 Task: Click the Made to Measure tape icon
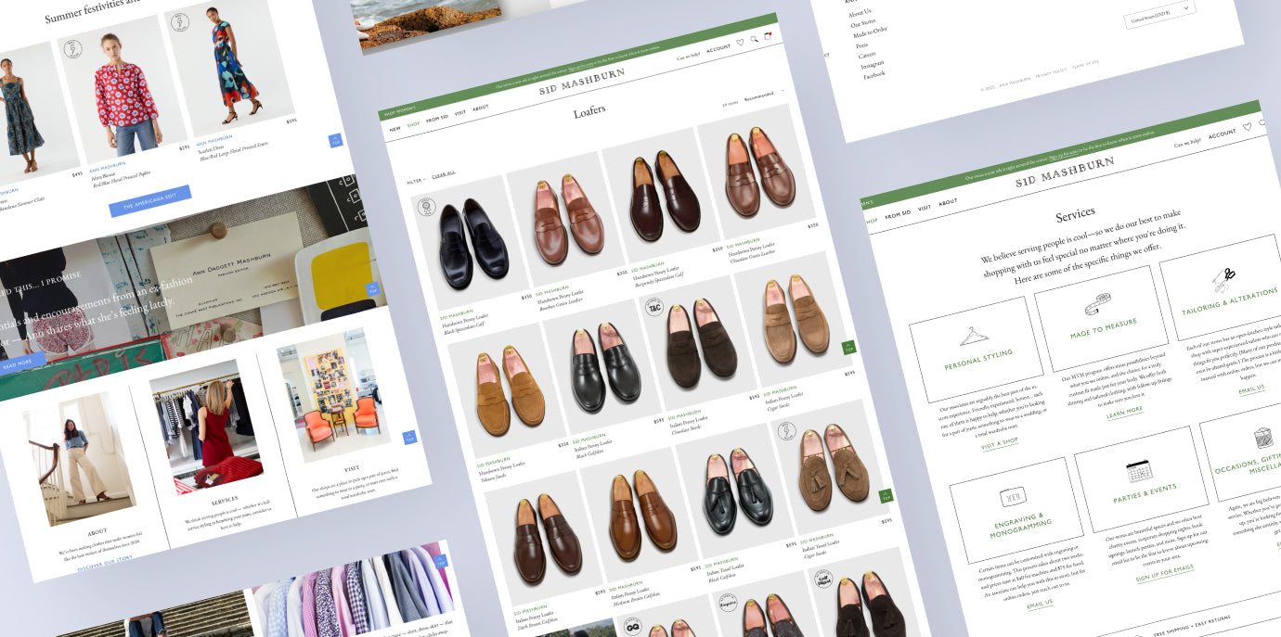tap(1096, 307)
